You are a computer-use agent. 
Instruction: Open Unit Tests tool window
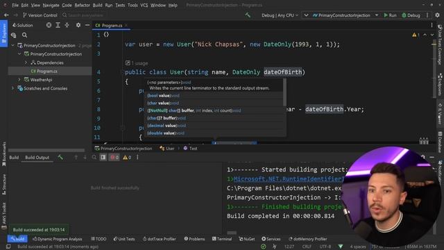(124, 239)
